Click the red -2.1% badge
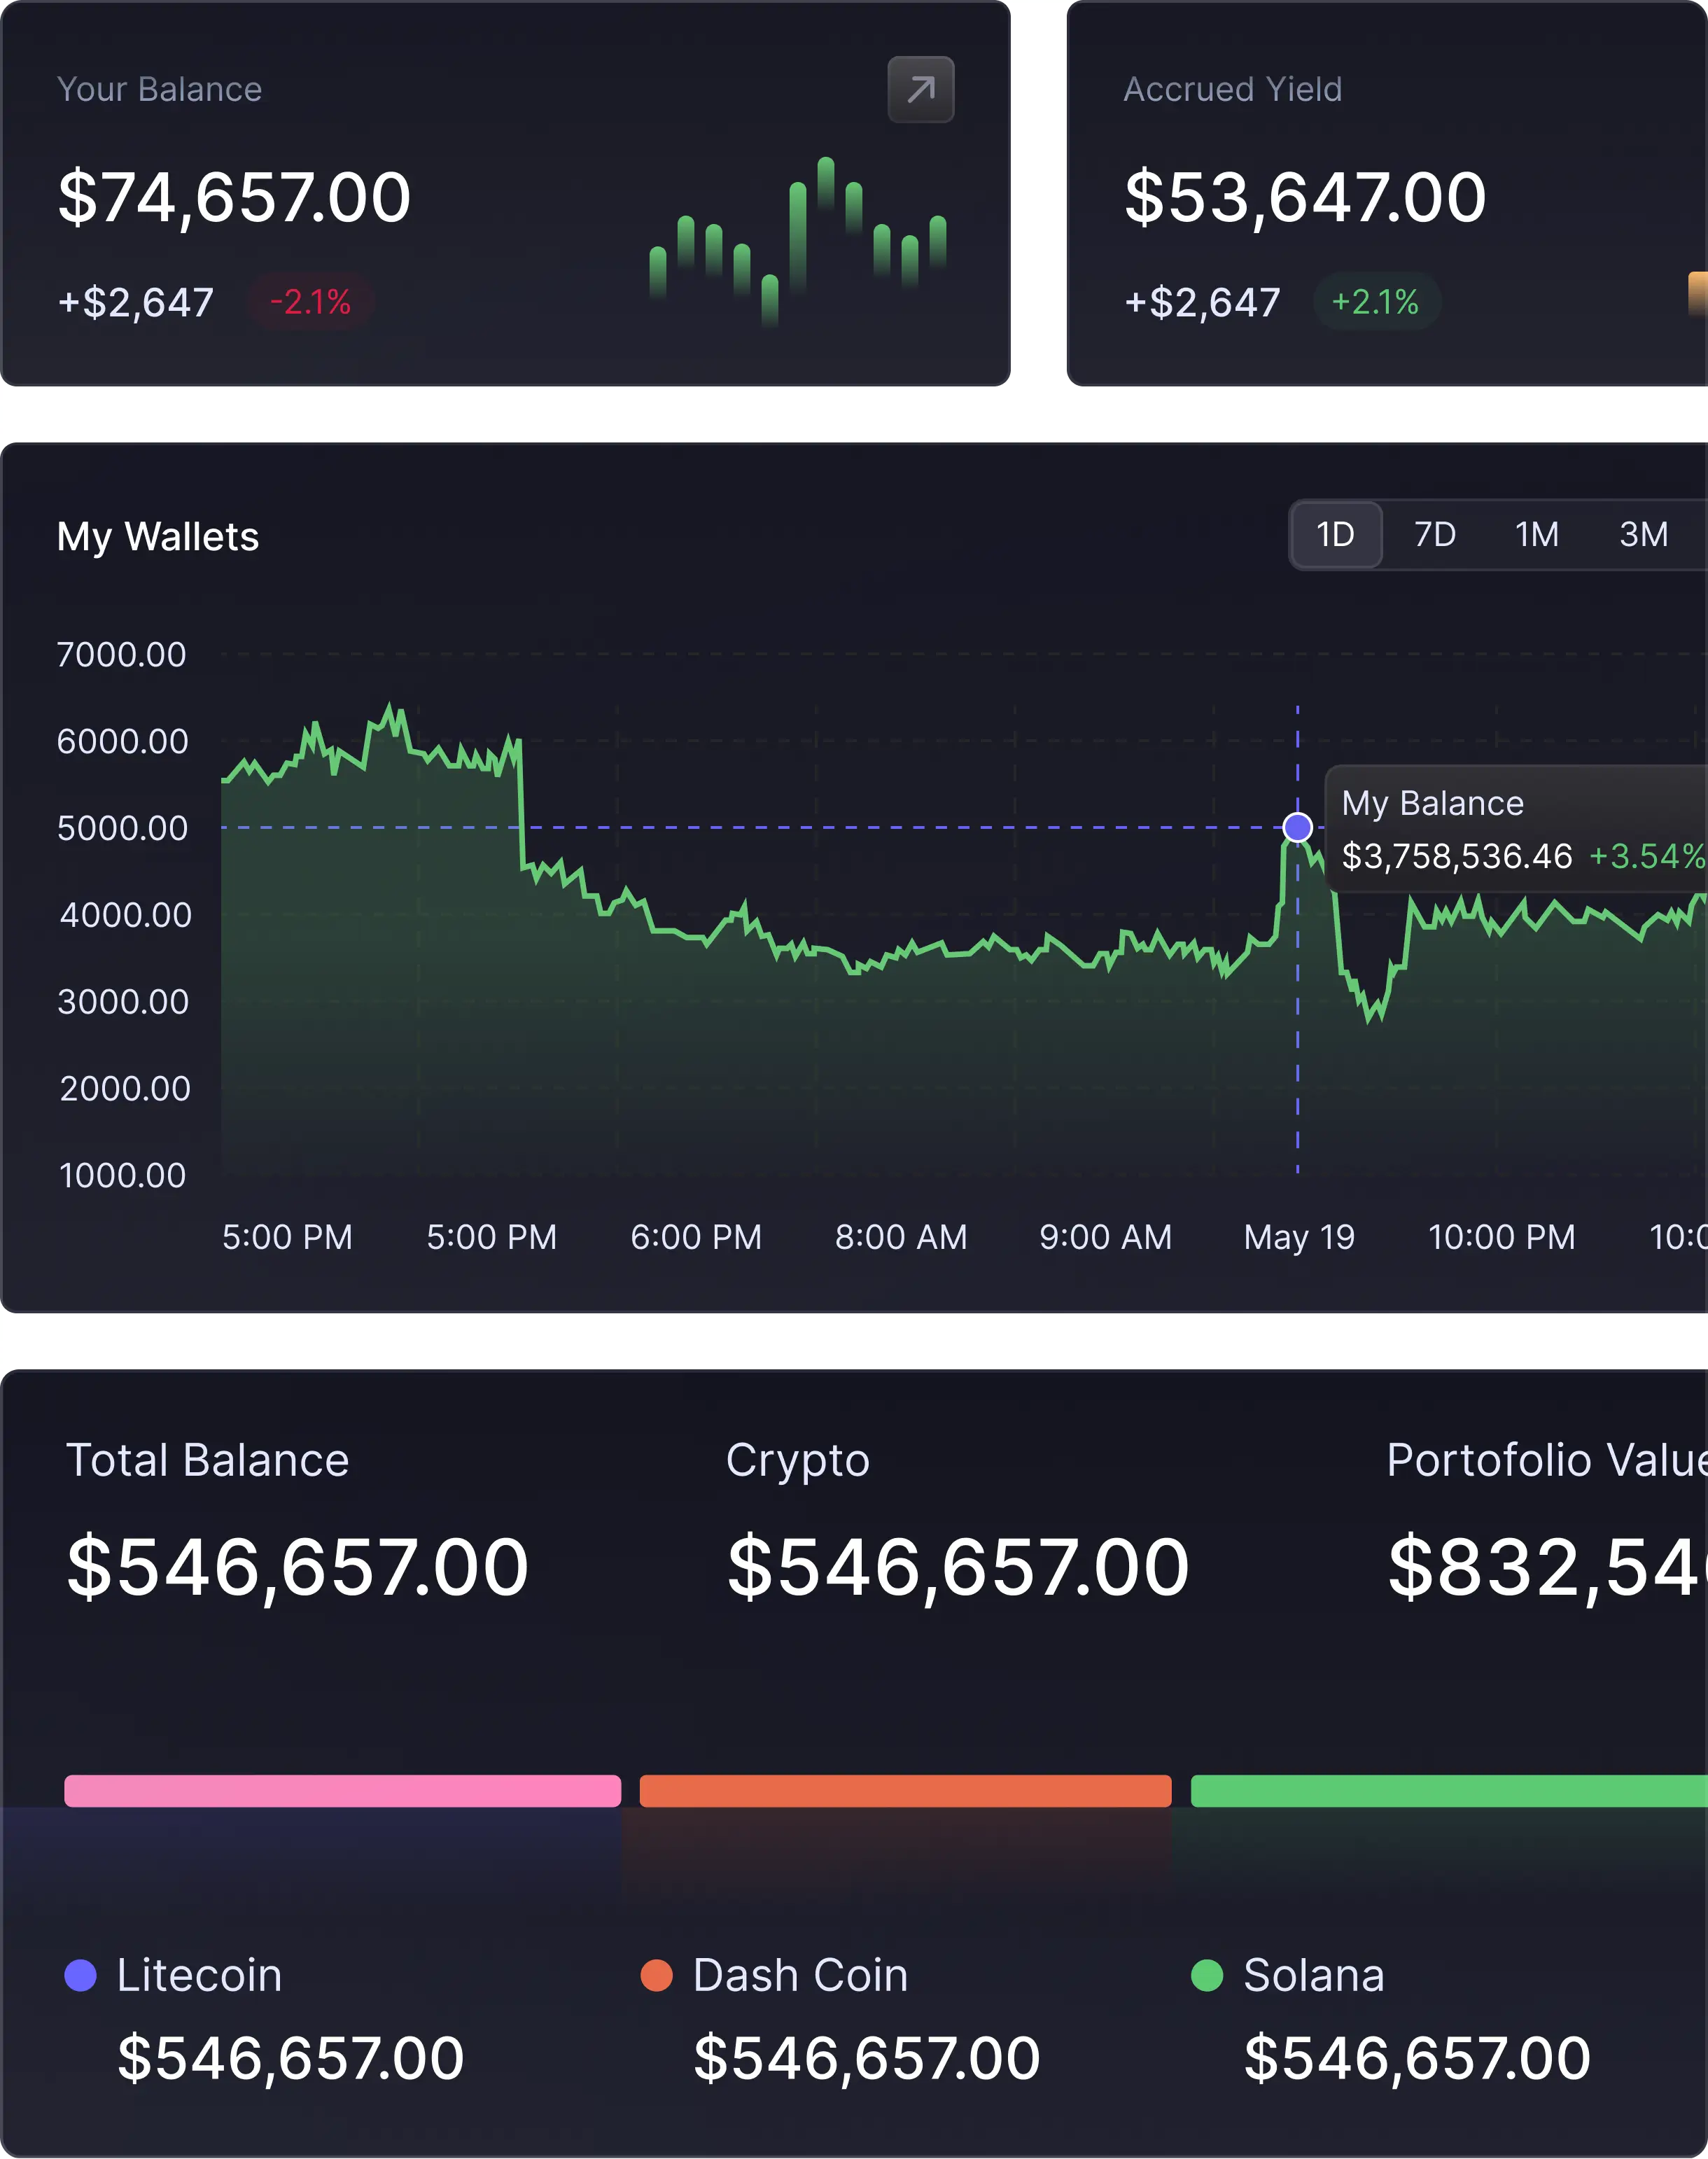Screen dimensions: 1708x2159 coord(311,302)
